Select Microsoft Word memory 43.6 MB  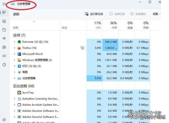click(x=112, y=54)
